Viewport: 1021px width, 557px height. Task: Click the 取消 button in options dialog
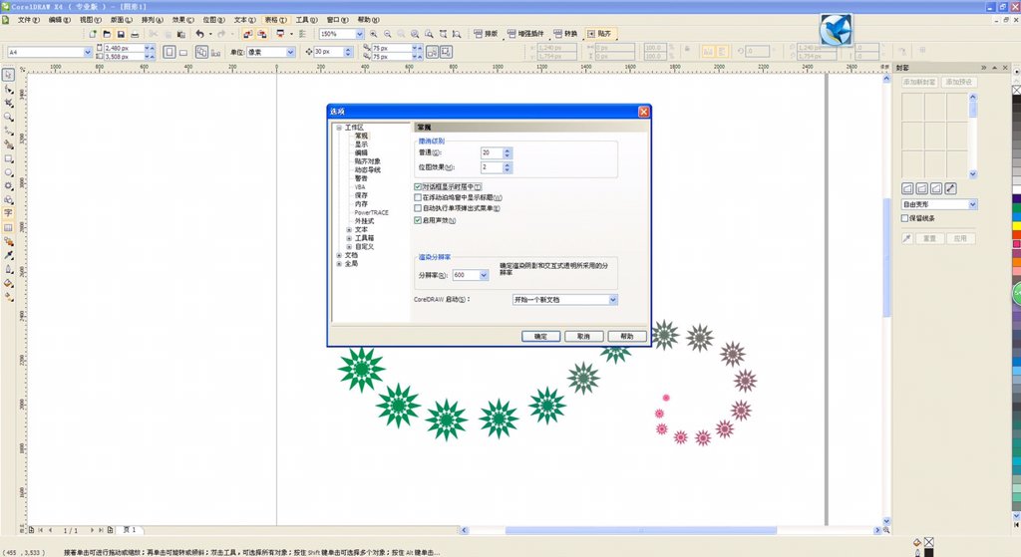coord(584,337)
